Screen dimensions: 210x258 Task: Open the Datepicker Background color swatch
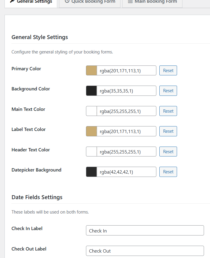[x=91, y=171]
